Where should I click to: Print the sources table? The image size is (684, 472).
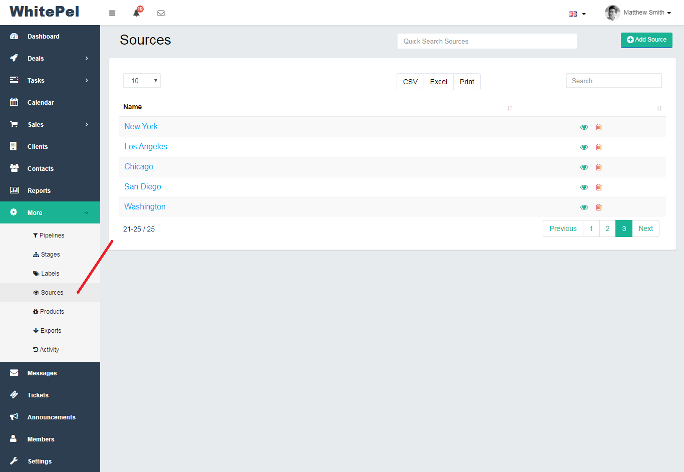click(x=467, y=82)
